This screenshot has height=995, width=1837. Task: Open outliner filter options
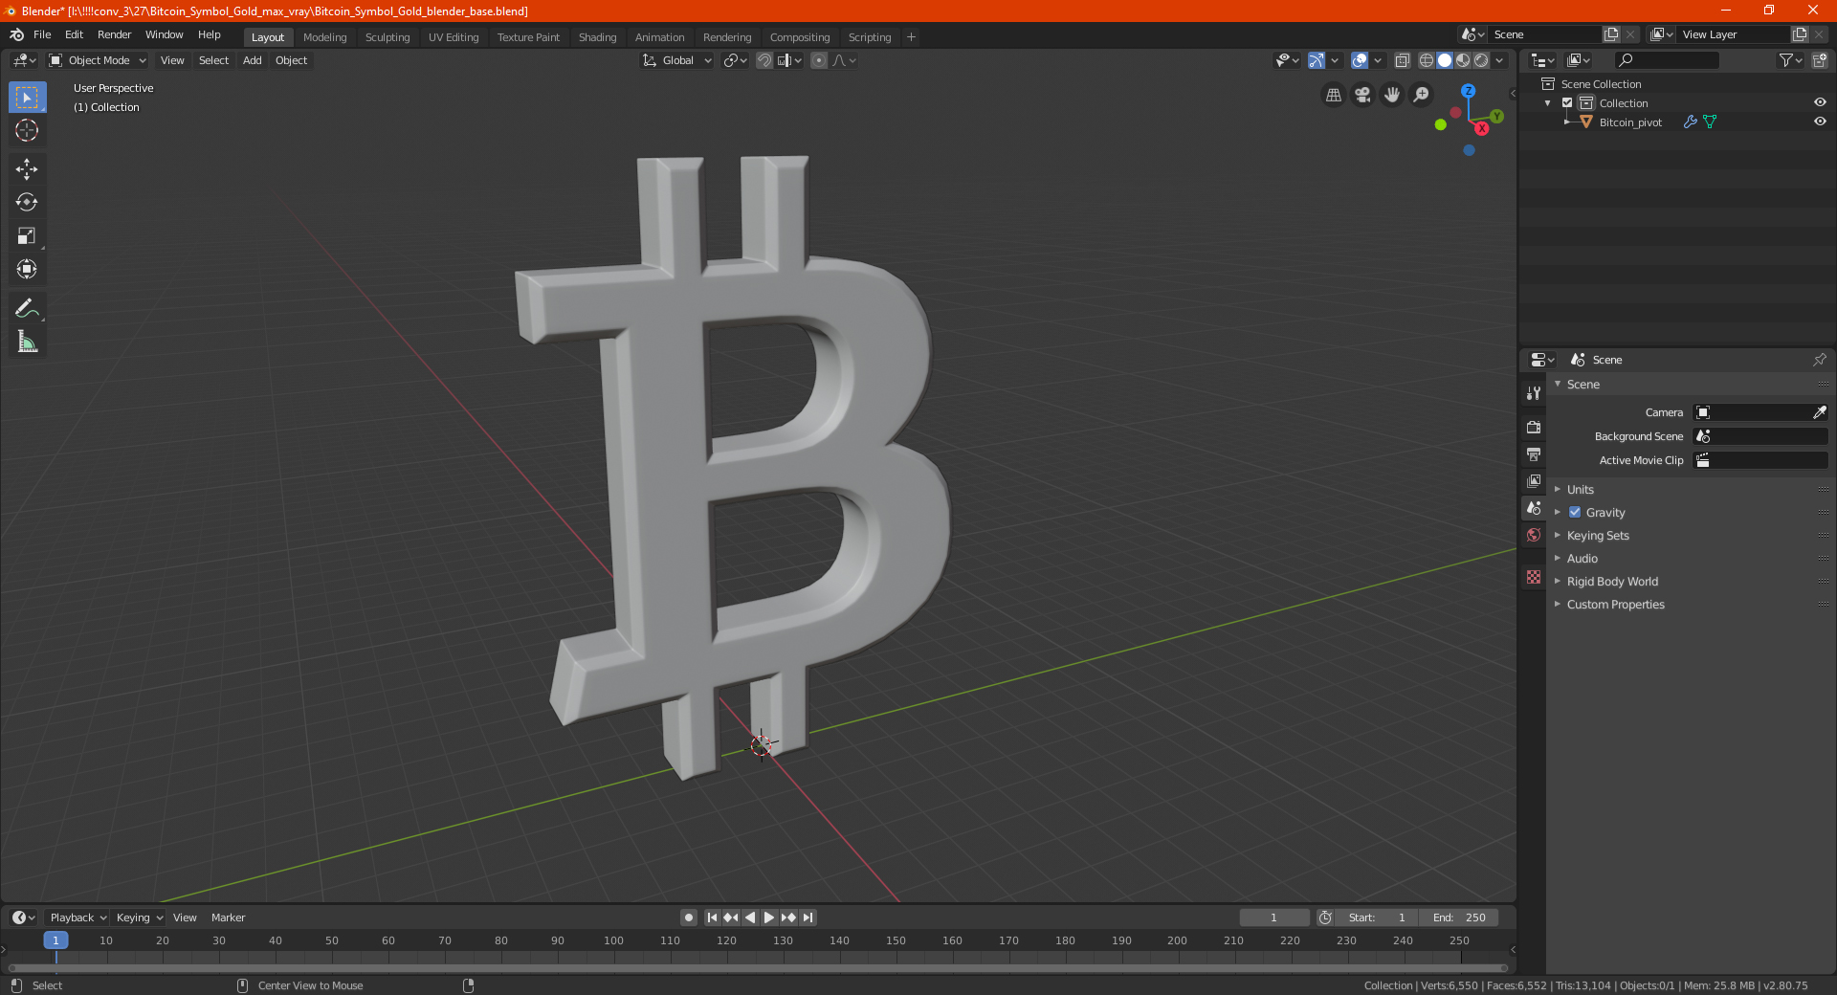point(1790,60)
